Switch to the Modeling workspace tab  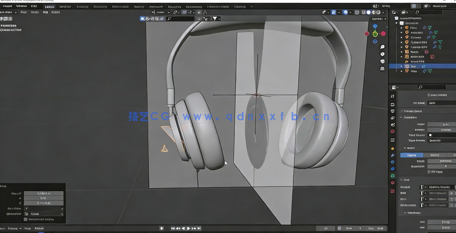click(65, 6)
